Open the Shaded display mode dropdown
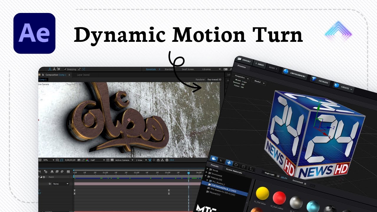Viewport: 377px width, 212px height. click(x=259, y=82)
